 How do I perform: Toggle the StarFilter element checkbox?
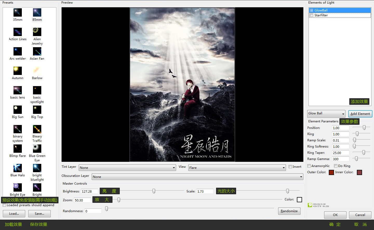312,15
